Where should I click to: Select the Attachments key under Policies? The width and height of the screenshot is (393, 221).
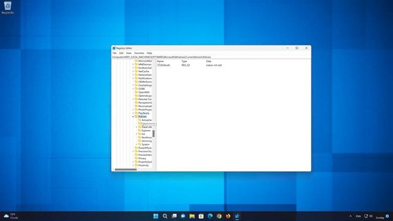click(149, 123)
